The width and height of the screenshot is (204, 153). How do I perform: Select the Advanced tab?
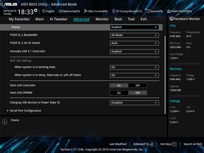pos(81,19)
